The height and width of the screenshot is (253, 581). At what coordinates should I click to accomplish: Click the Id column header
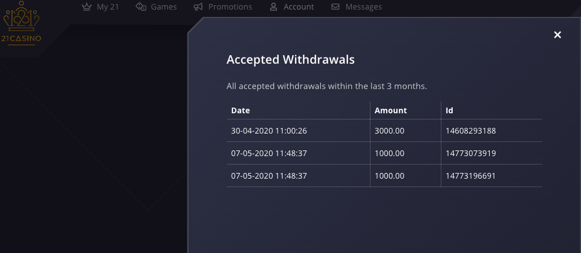(449, 110)
